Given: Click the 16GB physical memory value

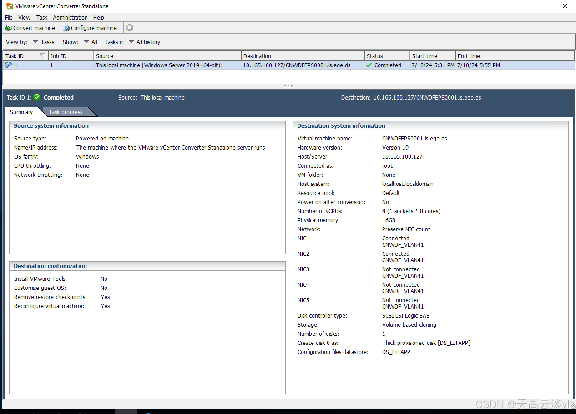Looking at the screenshot, I should [x=389, y=220].
